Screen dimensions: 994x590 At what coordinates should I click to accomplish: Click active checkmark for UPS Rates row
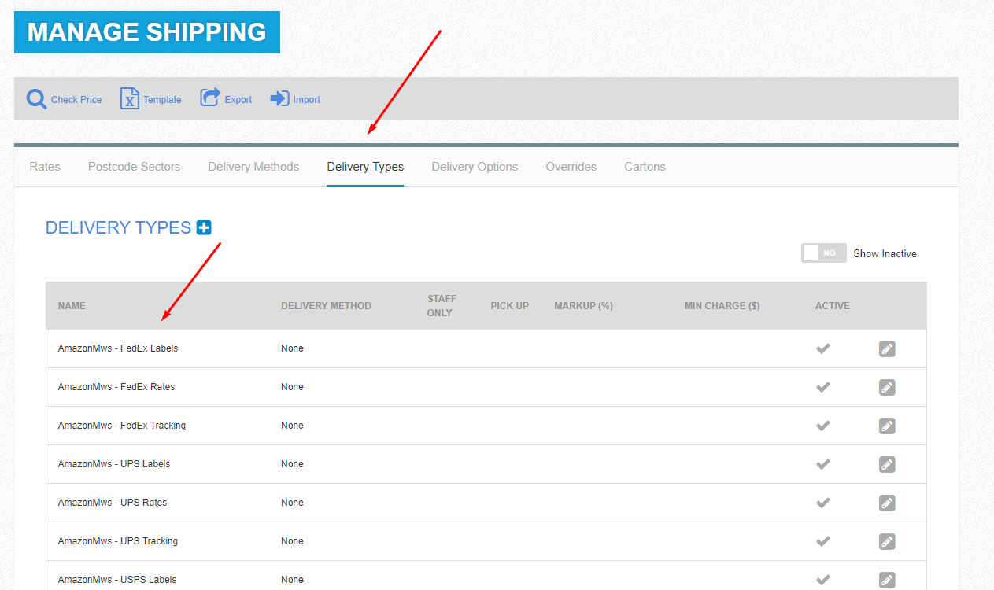(823, 503)
